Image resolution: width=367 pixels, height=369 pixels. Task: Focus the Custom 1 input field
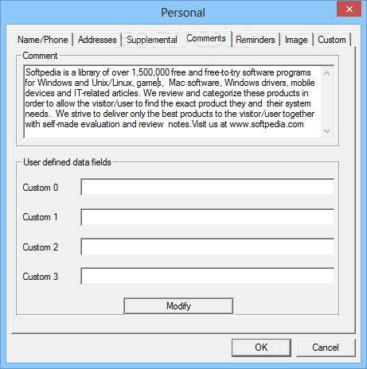(207, 217)
